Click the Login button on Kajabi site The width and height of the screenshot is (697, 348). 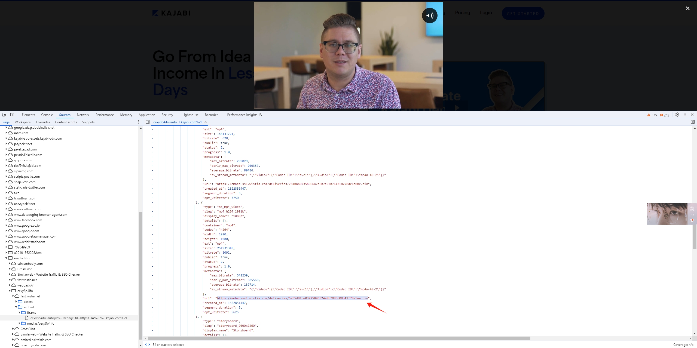pyautogui.click(x=485, y=13)
